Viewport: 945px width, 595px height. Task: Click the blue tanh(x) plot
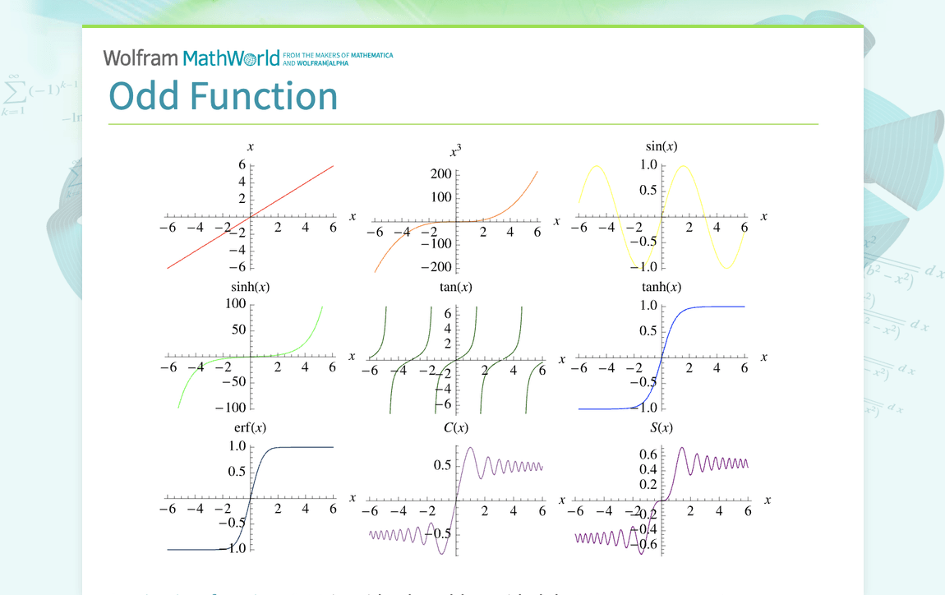pos(661,357)
